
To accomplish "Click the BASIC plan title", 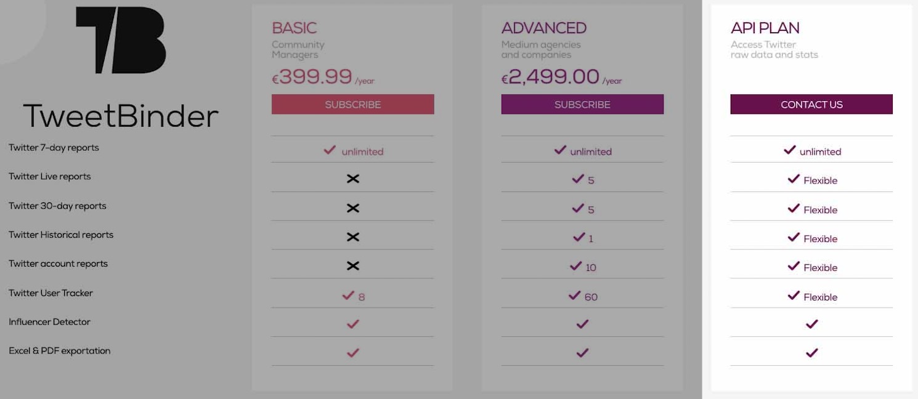I will tap(294, 28).
